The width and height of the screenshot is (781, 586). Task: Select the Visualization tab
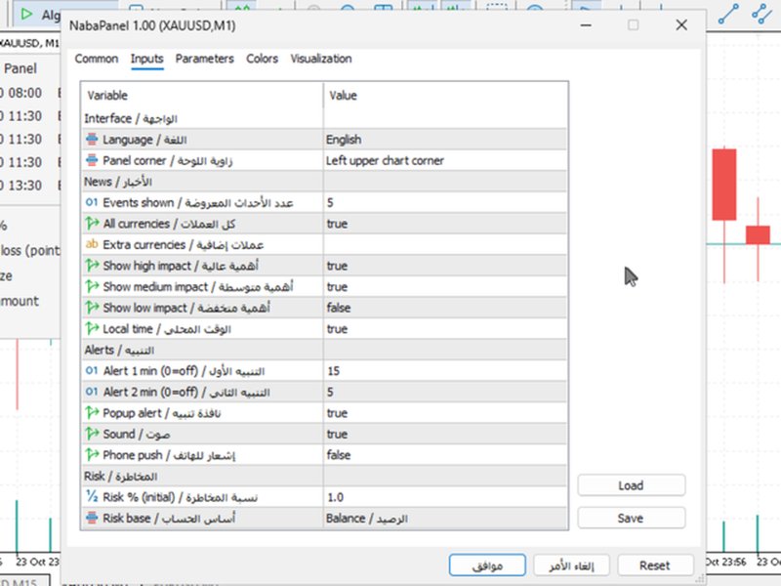[x=321, y=59]
